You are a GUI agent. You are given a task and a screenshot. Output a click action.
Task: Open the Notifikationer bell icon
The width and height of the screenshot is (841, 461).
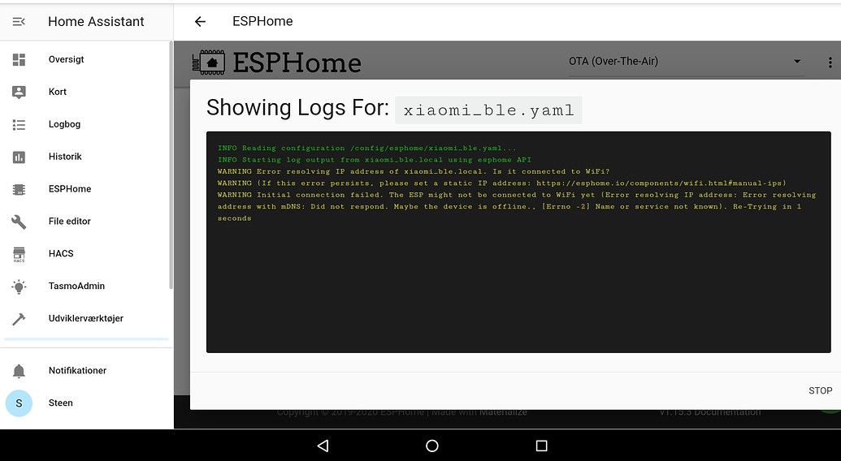click(x=19, y=371)
